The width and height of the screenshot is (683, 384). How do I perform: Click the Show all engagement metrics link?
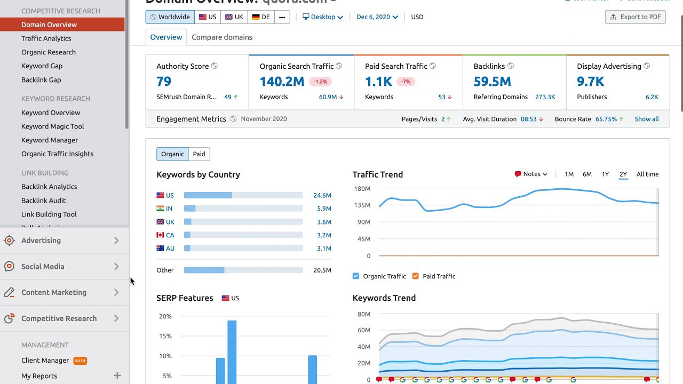tap(647, 119)
